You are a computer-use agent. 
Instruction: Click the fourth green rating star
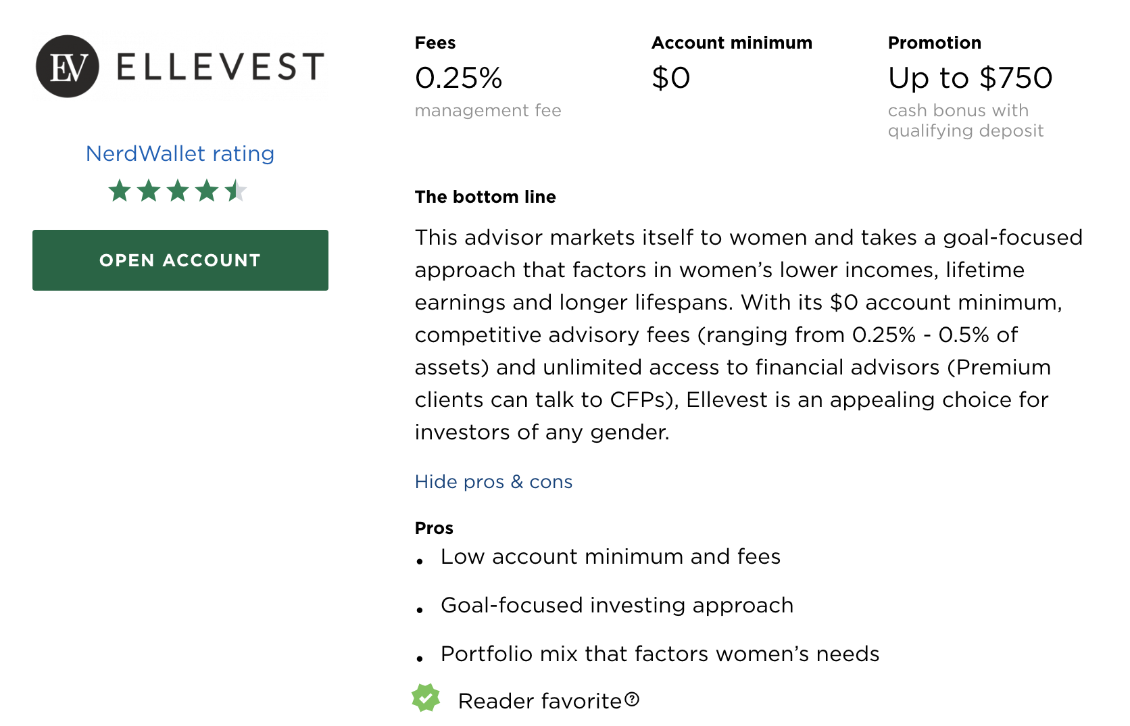pos(207,191)
